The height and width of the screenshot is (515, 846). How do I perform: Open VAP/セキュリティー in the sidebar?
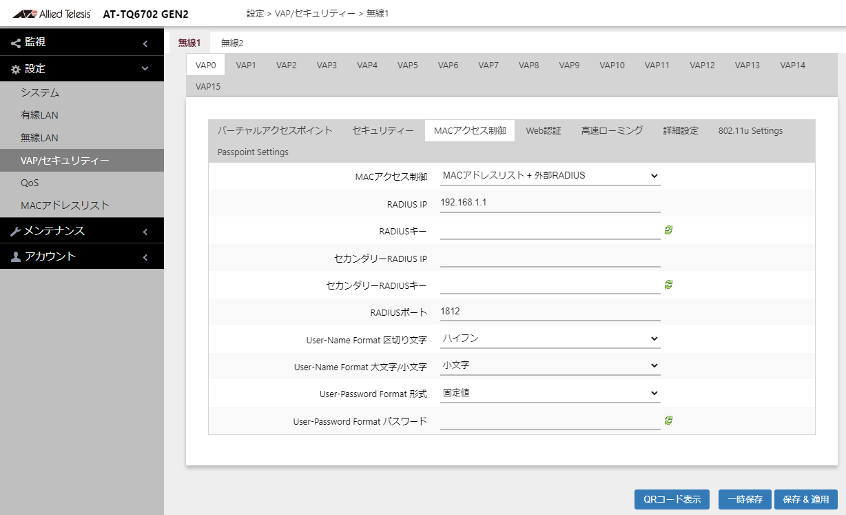coord(82,161)
